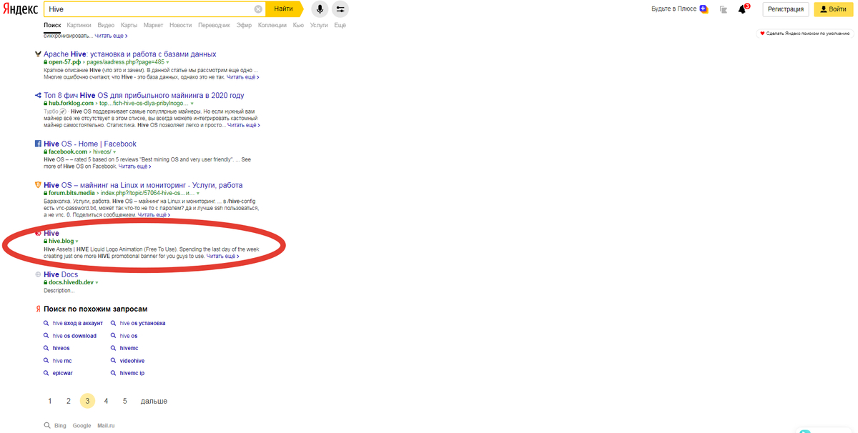Image resolution: width=858 pixels, height=433 pixels.
Task: Open search settings sliders icon
Action: [340, 9]
